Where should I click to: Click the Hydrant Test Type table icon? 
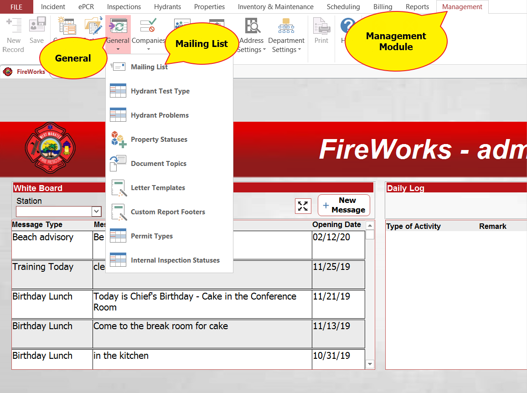(x=118, y=91)
